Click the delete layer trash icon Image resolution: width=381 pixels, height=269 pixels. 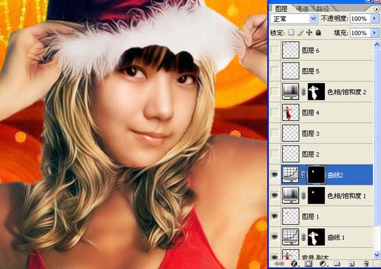(x=366, y=264)
